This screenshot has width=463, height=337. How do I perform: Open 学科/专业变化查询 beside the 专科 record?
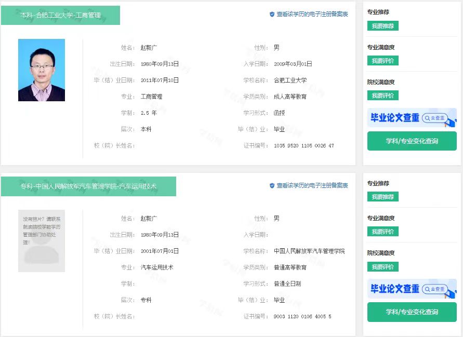click(412, 312)
